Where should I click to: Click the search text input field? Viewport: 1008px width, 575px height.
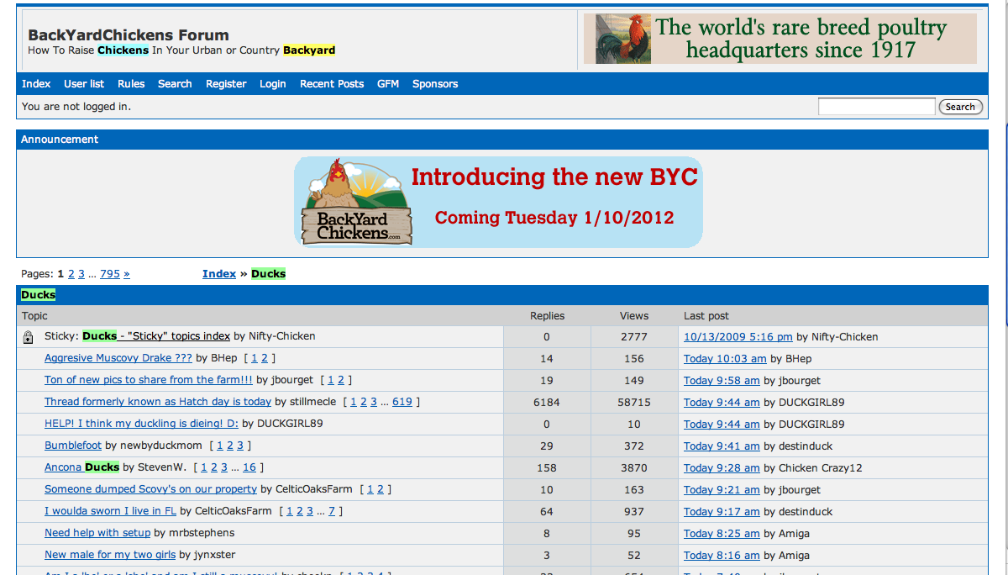click(875, 107)
